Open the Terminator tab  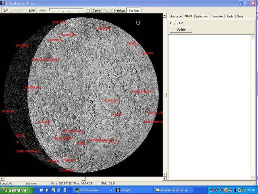tap(217, 16)
